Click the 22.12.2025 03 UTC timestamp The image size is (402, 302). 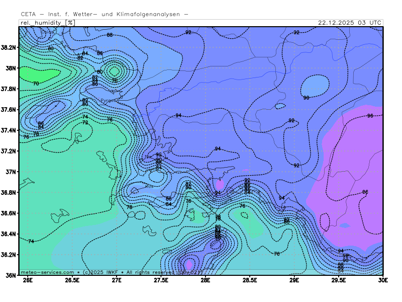pos(350,23)
